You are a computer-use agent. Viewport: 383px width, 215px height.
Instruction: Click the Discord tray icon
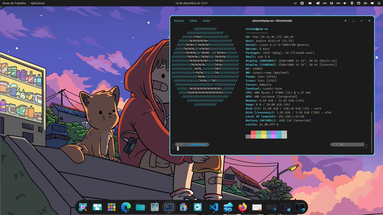tap(310, 3)
